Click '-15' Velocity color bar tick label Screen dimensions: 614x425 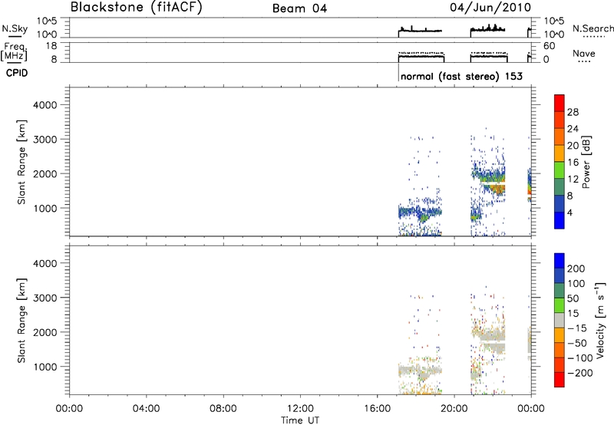coord(577,328)
